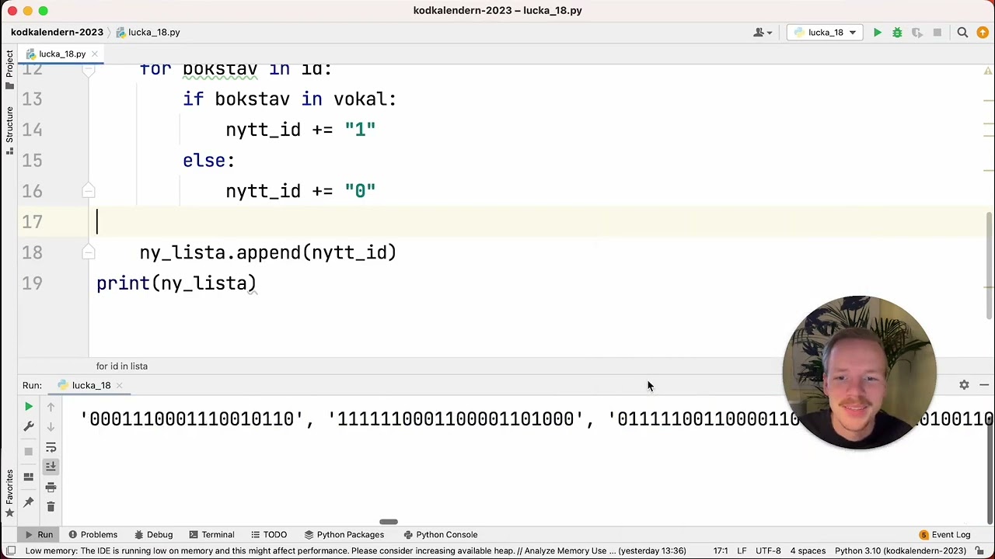The image size is (995, 559).
Task: Click lucka_18.py breadcrumb in navigation bar
Action: coord(148,33)
